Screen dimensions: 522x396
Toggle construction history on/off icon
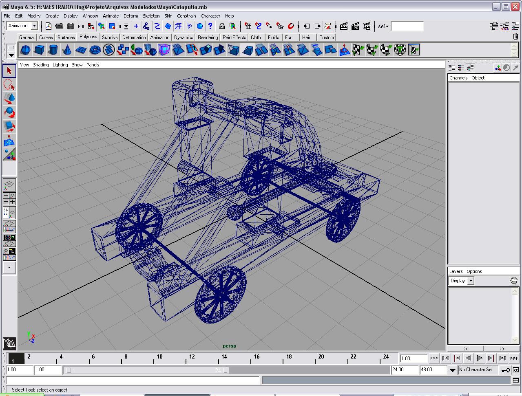point(328,26)
